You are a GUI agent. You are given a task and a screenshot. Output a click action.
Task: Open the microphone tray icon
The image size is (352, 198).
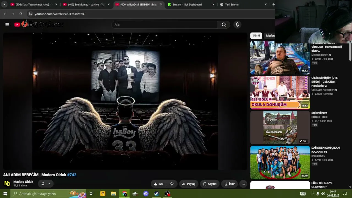pos(318,194)
